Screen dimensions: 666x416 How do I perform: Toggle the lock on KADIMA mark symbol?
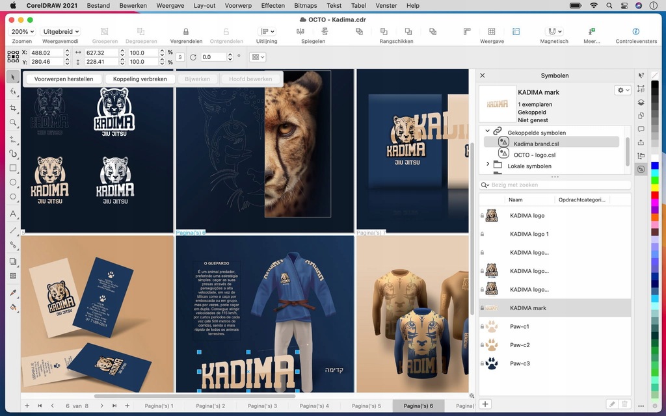tap(482, 307)
